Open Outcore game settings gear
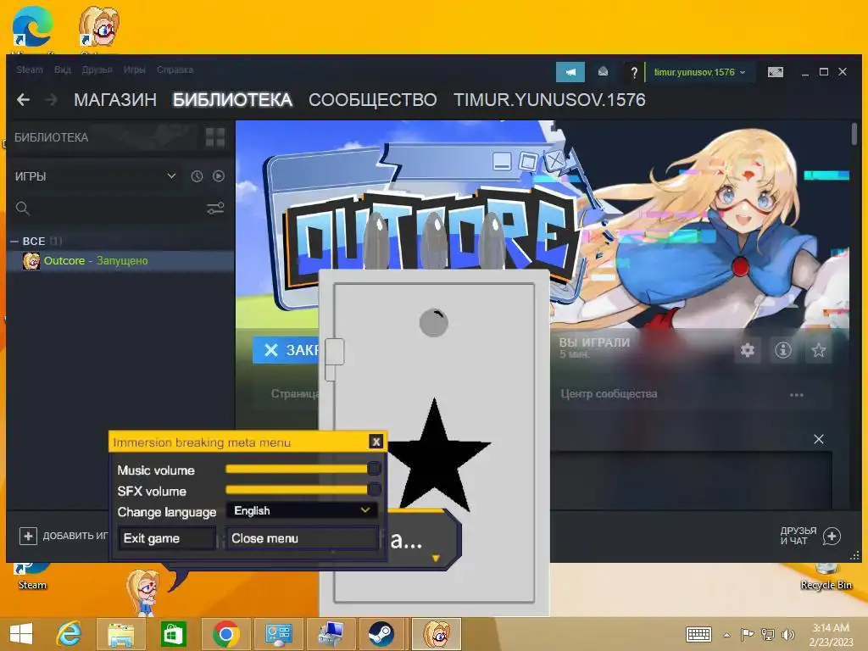This screenshot has height=651, width=868. pos(748,350)
